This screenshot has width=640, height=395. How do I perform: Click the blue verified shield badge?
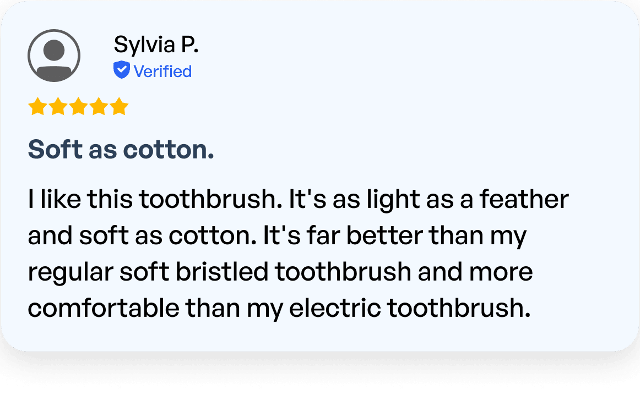pos(121,70)
